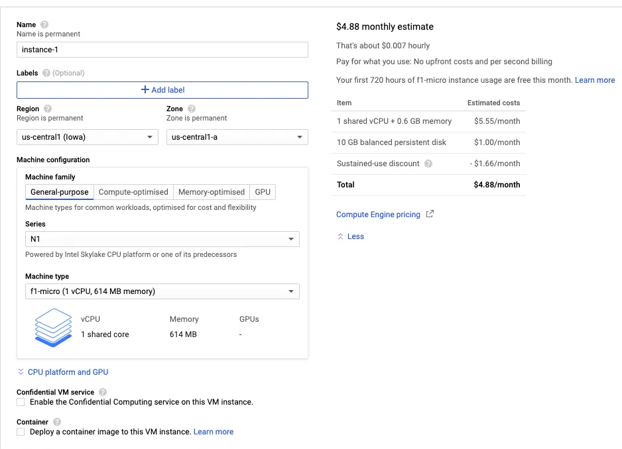Click the Region help question mark icon
This screenshot has height=449, width=622.
coord(48,109)
